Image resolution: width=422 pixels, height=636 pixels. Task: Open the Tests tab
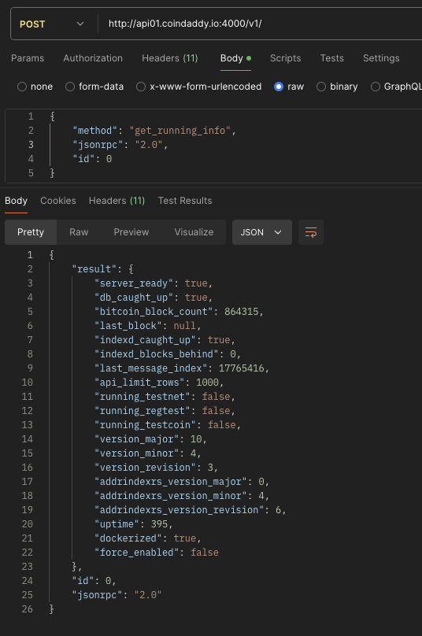tap(332, 58)
